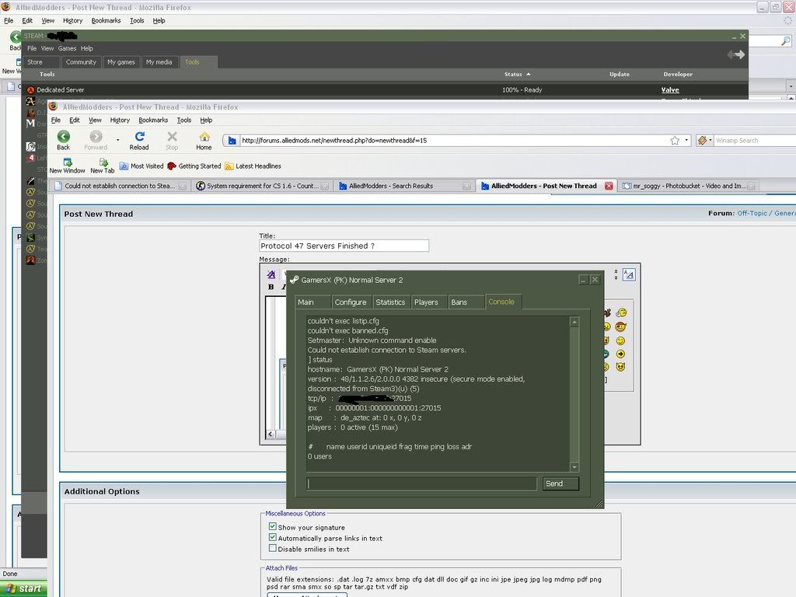Switch to mr_soggy Photobucket tab
Image resolution: width=796 pixels, height=597 pixels.
(689, 186)
